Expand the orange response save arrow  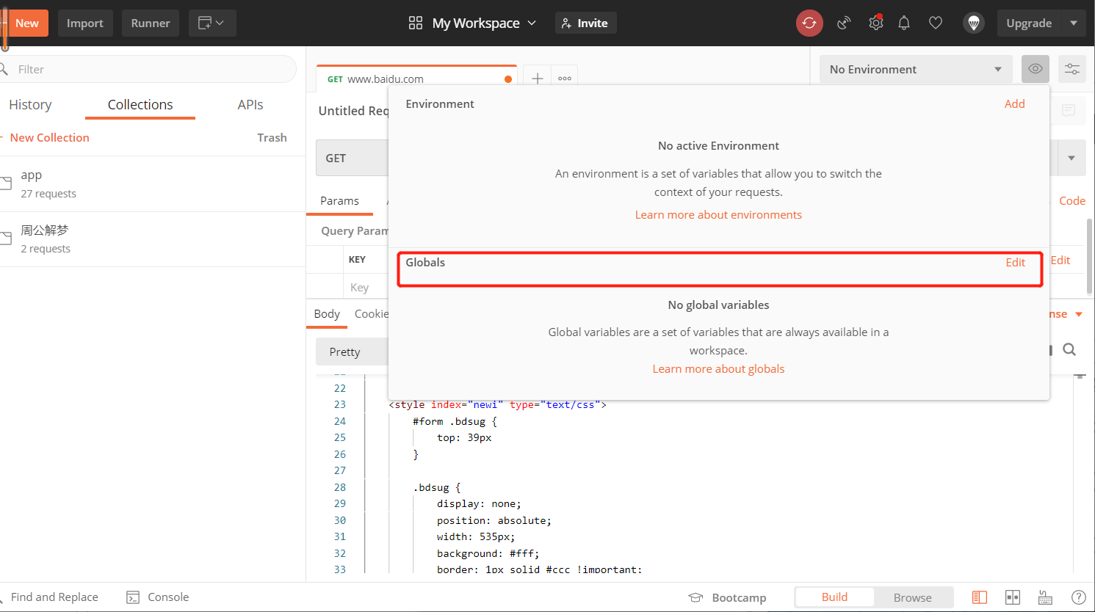click(1079, 314)
